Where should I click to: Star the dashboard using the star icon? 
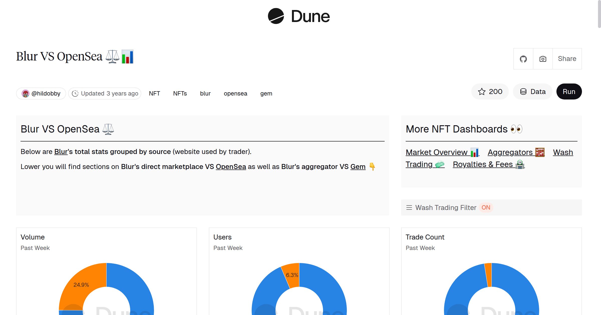482,91
